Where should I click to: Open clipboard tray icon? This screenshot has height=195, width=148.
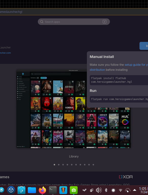pyautogui.click(x=92, y=190)
